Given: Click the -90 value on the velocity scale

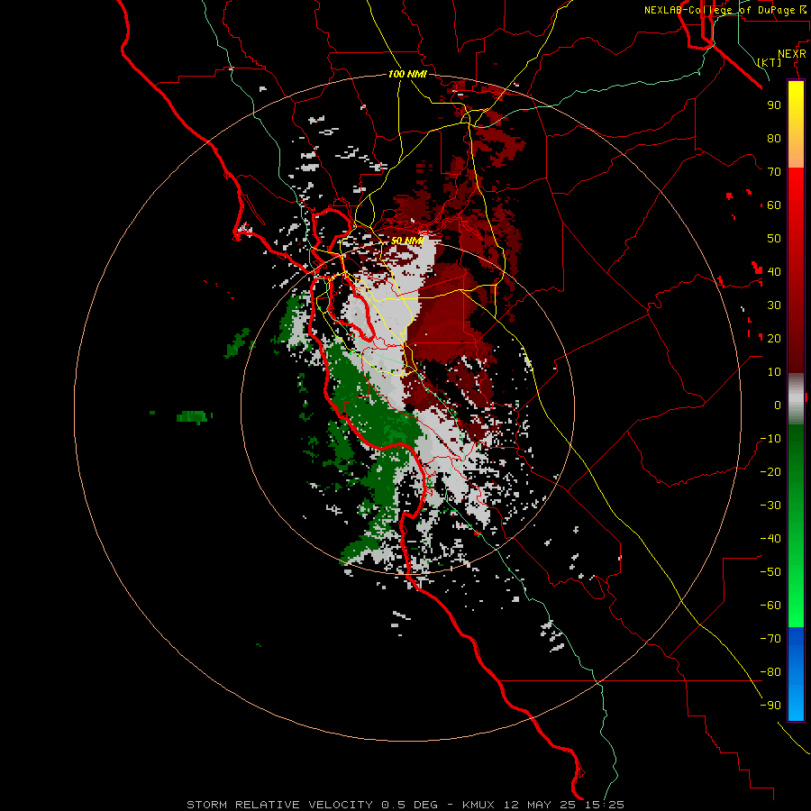Looking at the screenshot, I should click(770, 706).
